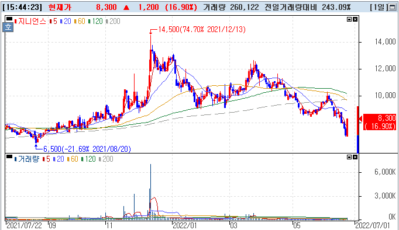399x230 pixels.
Task: Close the 거래량 volume panel
Action: (355, 157)
